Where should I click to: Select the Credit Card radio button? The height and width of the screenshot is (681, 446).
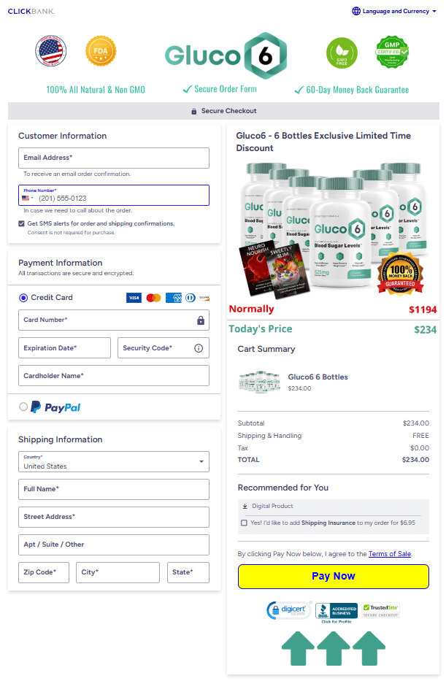[23, 298]
